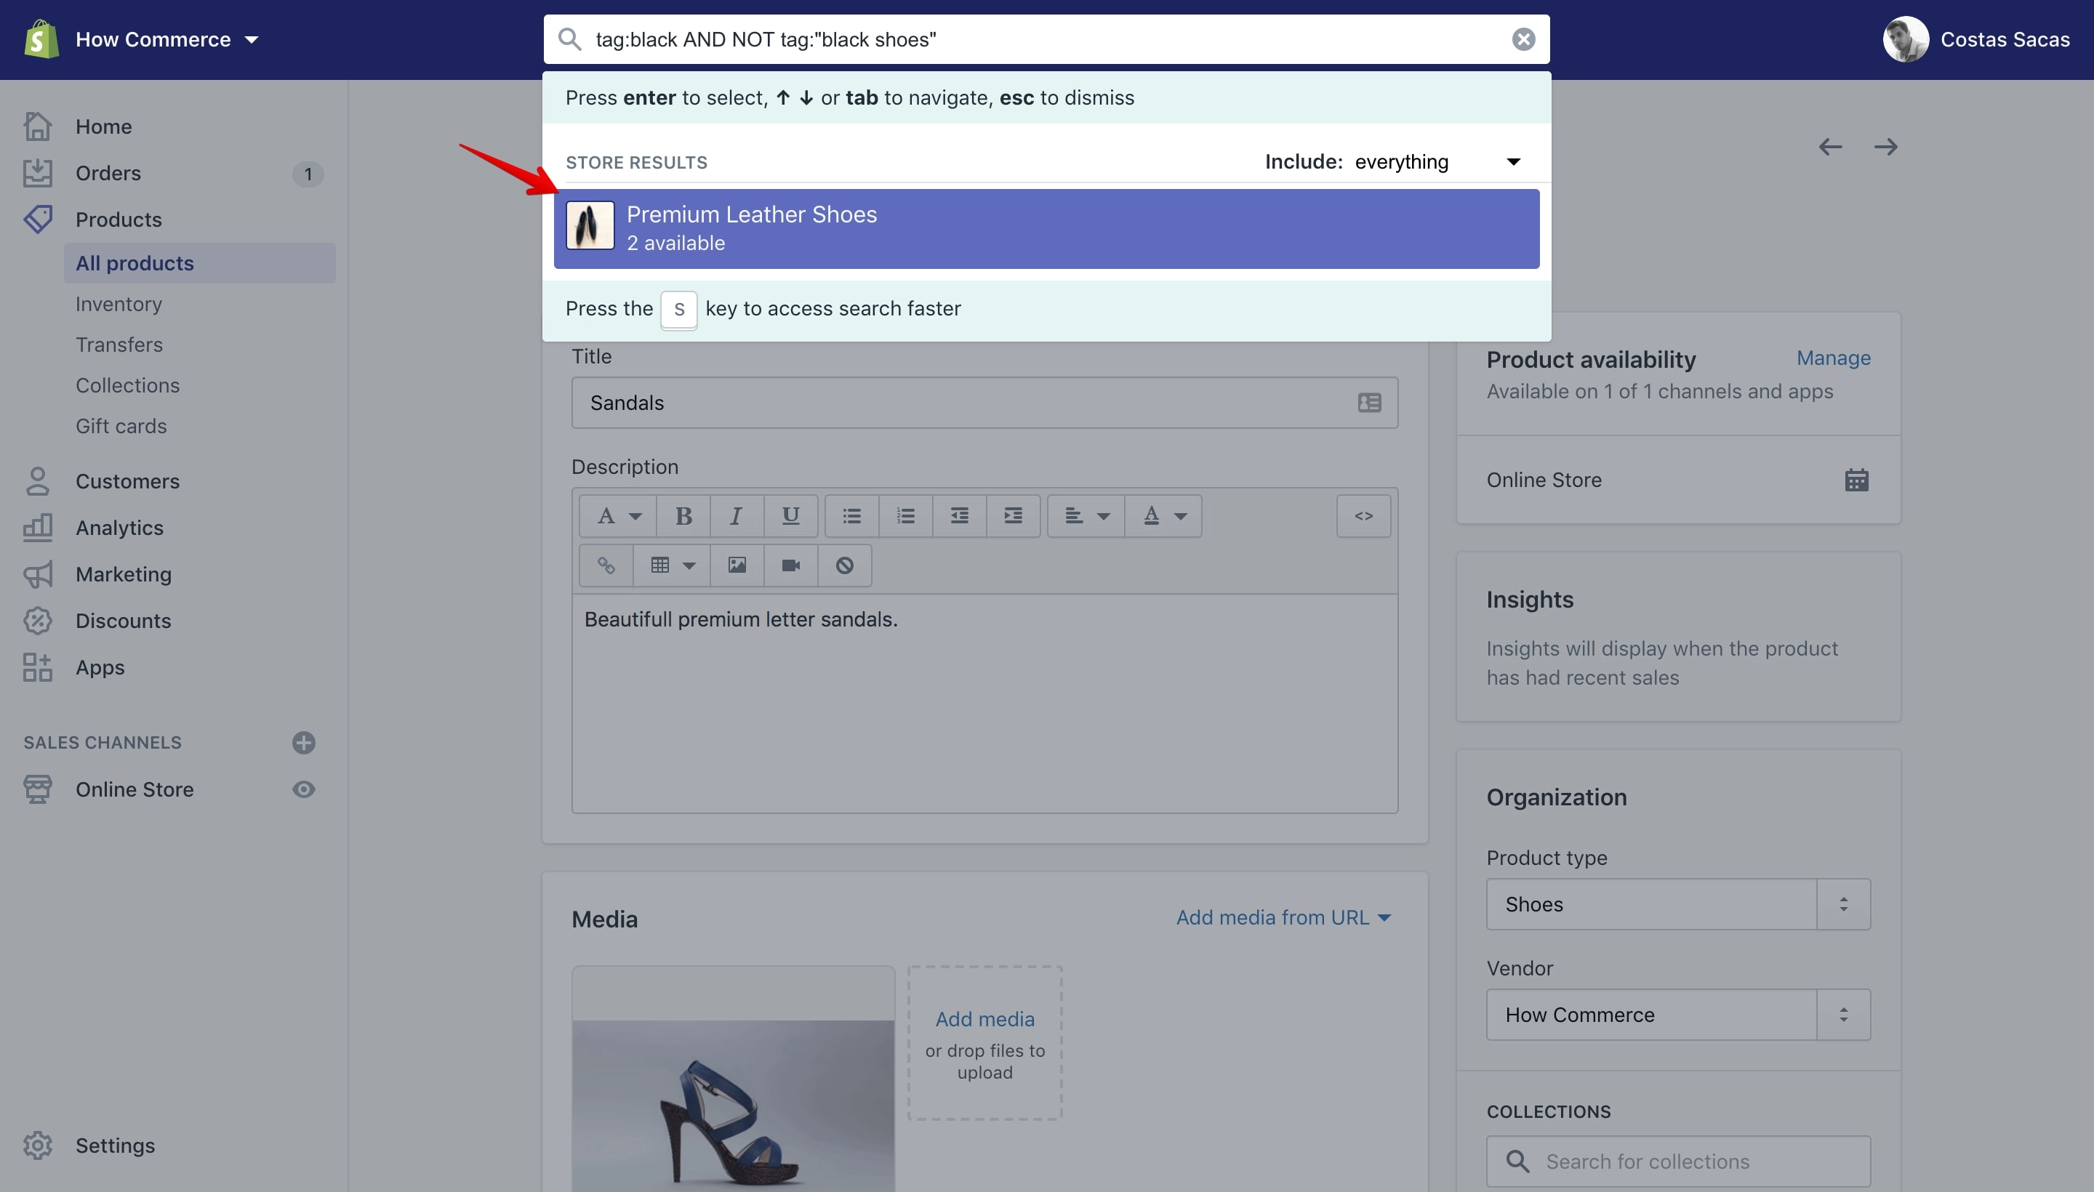Click in the description text area
2094x1192 pixels.
pyautogui.click(x=984, y=704)
